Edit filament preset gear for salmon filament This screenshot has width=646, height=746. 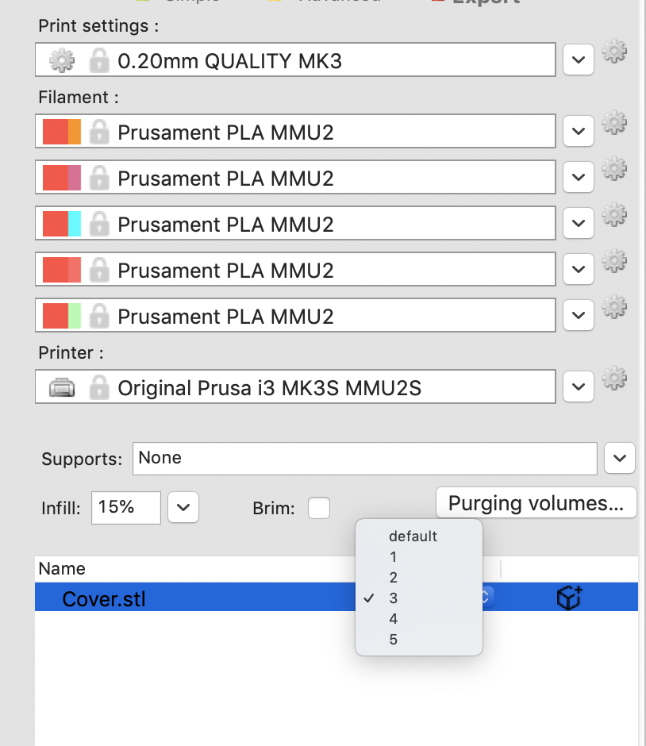[614, 261]
